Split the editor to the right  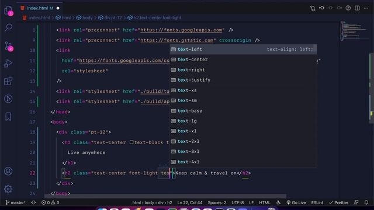[x=357, y=8]
